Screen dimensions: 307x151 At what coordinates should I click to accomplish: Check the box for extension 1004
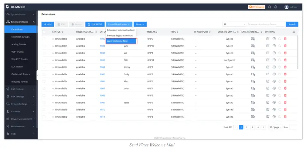point(44,67)
